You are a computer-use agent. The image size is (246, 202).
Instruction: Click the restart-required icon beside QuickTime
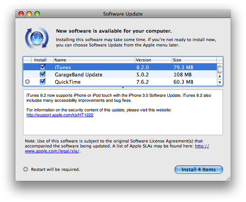click(27, 82)
